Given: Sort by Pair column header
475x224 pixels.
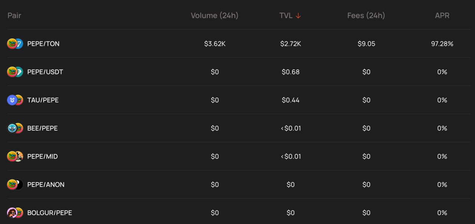Looking at the screenshot, I should [14, 16].
